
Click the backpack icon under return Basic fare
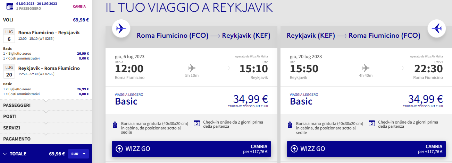pyautogui.click(x=290, y=125)
